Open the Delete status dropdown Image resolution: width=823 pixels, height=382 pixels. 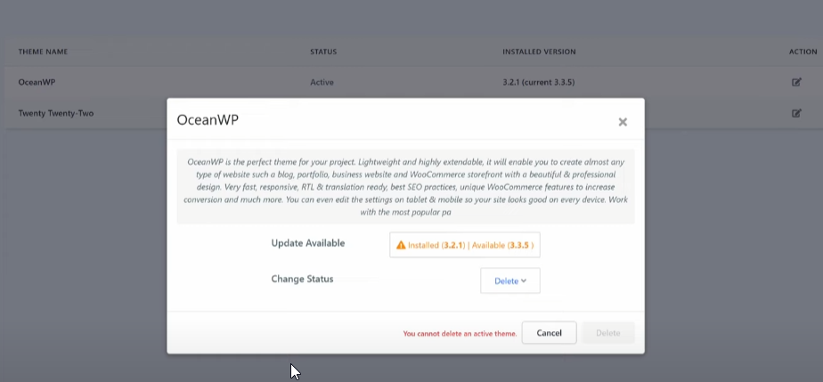click(x=510, y=280)
